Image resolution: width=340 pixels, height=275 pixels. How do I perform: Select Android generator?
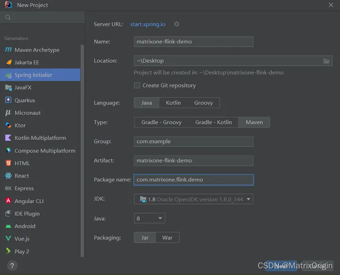40,226
